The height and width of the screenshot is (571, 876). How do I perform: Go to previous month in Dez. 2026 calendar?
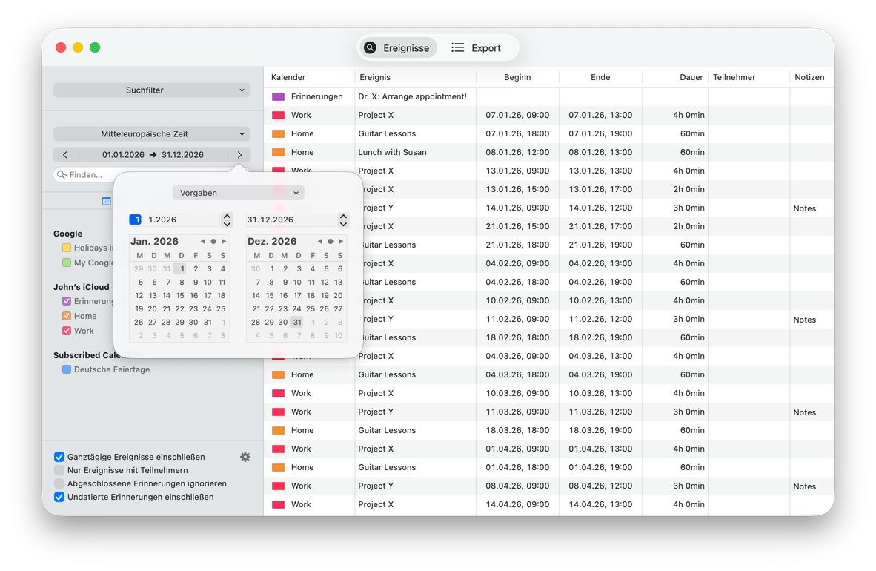(x=319, y=242)
